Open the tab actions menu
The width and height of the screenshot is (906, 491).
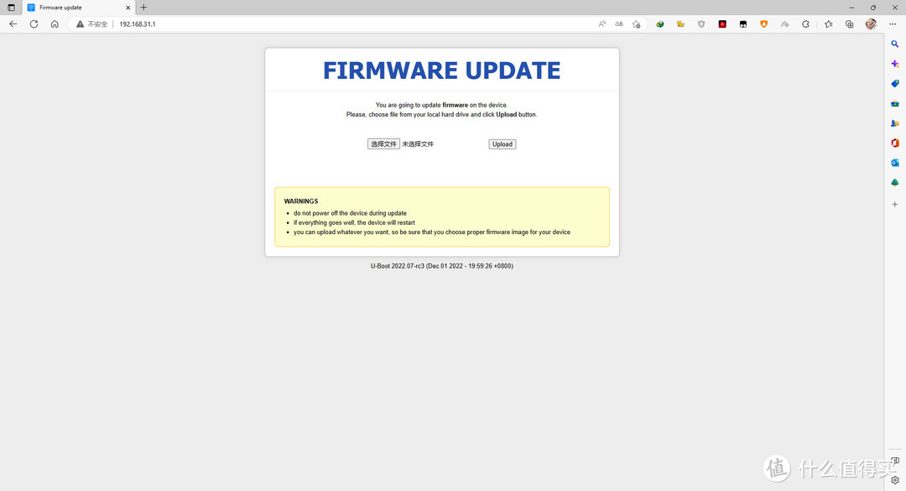click(x=11, y=8)
